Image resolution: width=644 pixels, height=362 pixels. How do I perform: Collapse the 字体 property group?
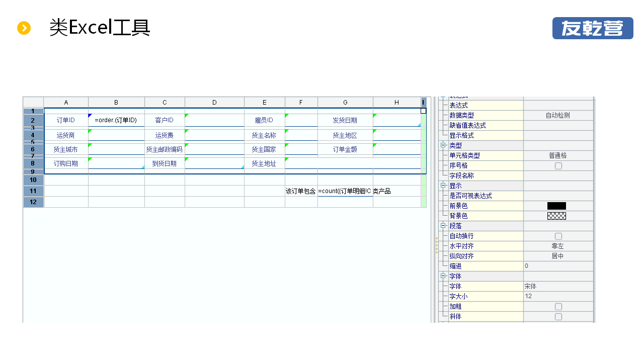pos(443,276)
